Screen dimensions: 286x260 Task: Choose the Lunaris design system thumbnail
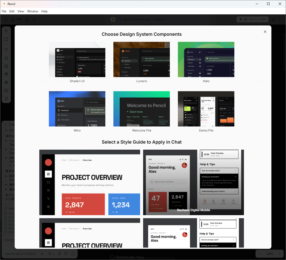click(142, 59)
